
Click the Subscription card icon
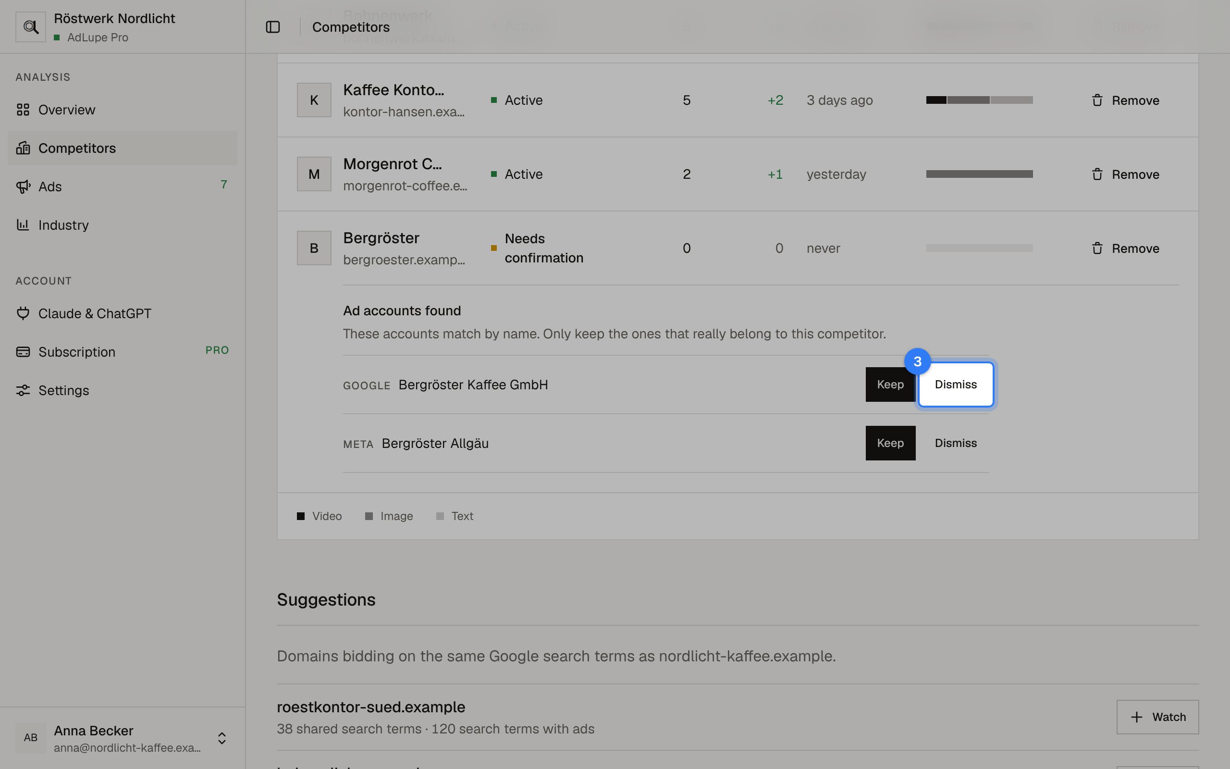click(x=23, y=352)
